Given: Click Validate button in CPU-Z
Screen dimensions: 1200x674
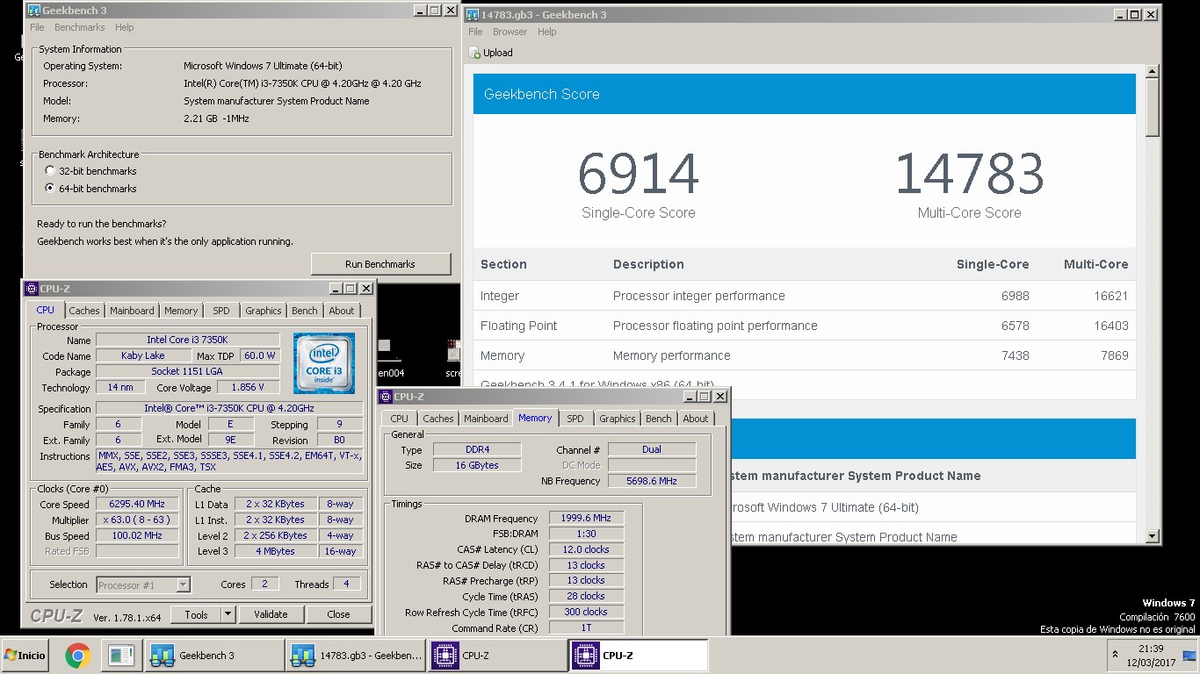Looking at the screenshot, I should click(x=271, y=614).
